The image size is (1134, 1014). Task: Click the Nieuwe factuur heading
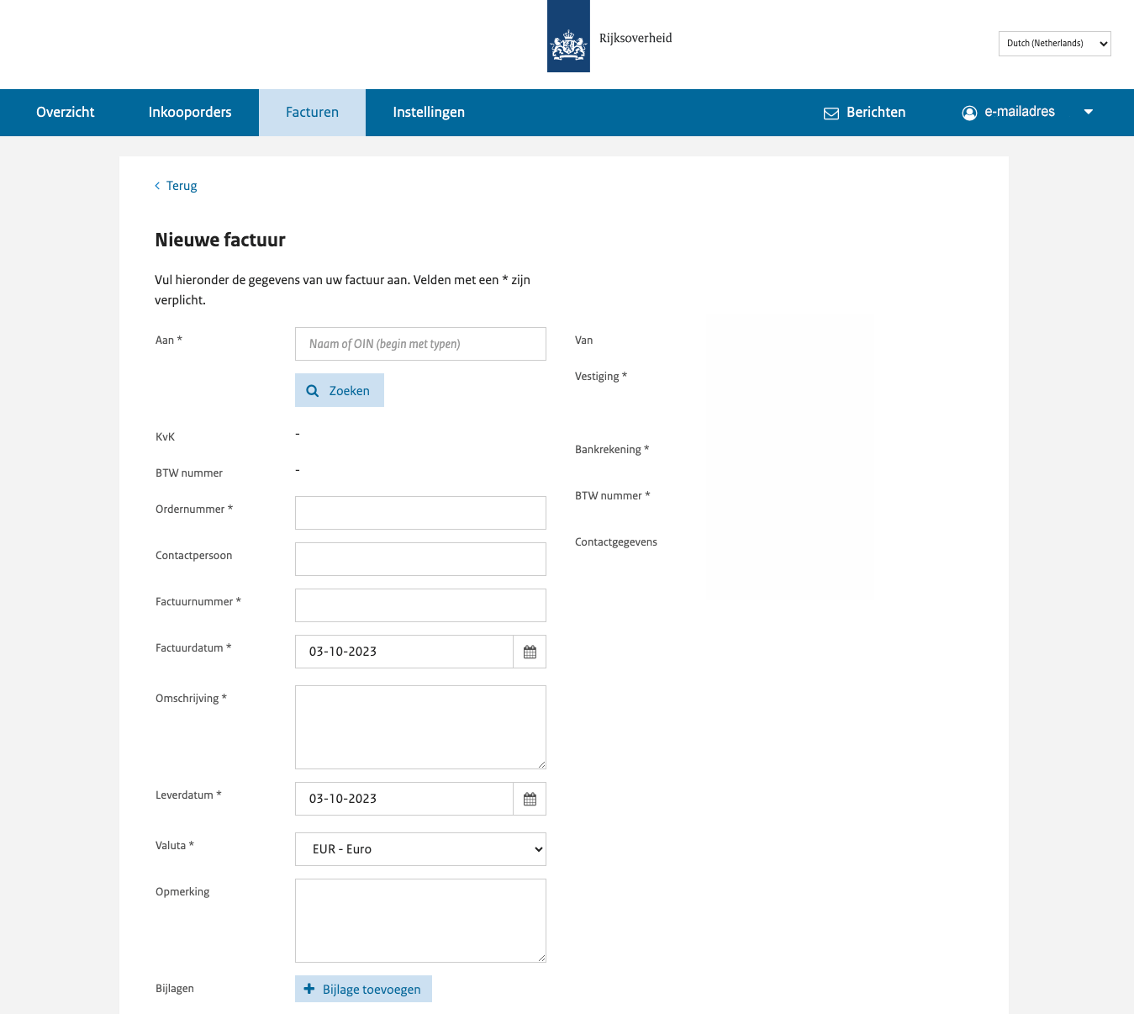coord(220,240)
